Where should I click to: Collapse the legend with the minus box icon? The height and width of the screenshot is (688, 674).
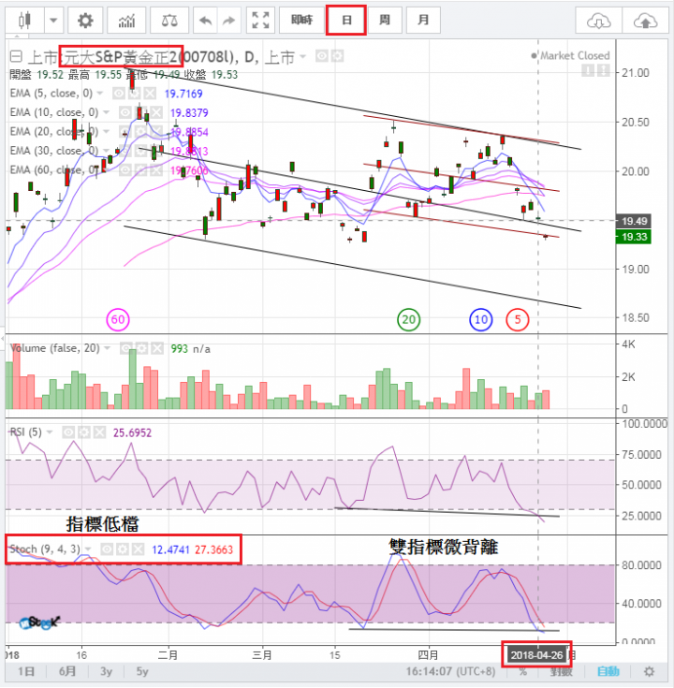click(16, 56)
